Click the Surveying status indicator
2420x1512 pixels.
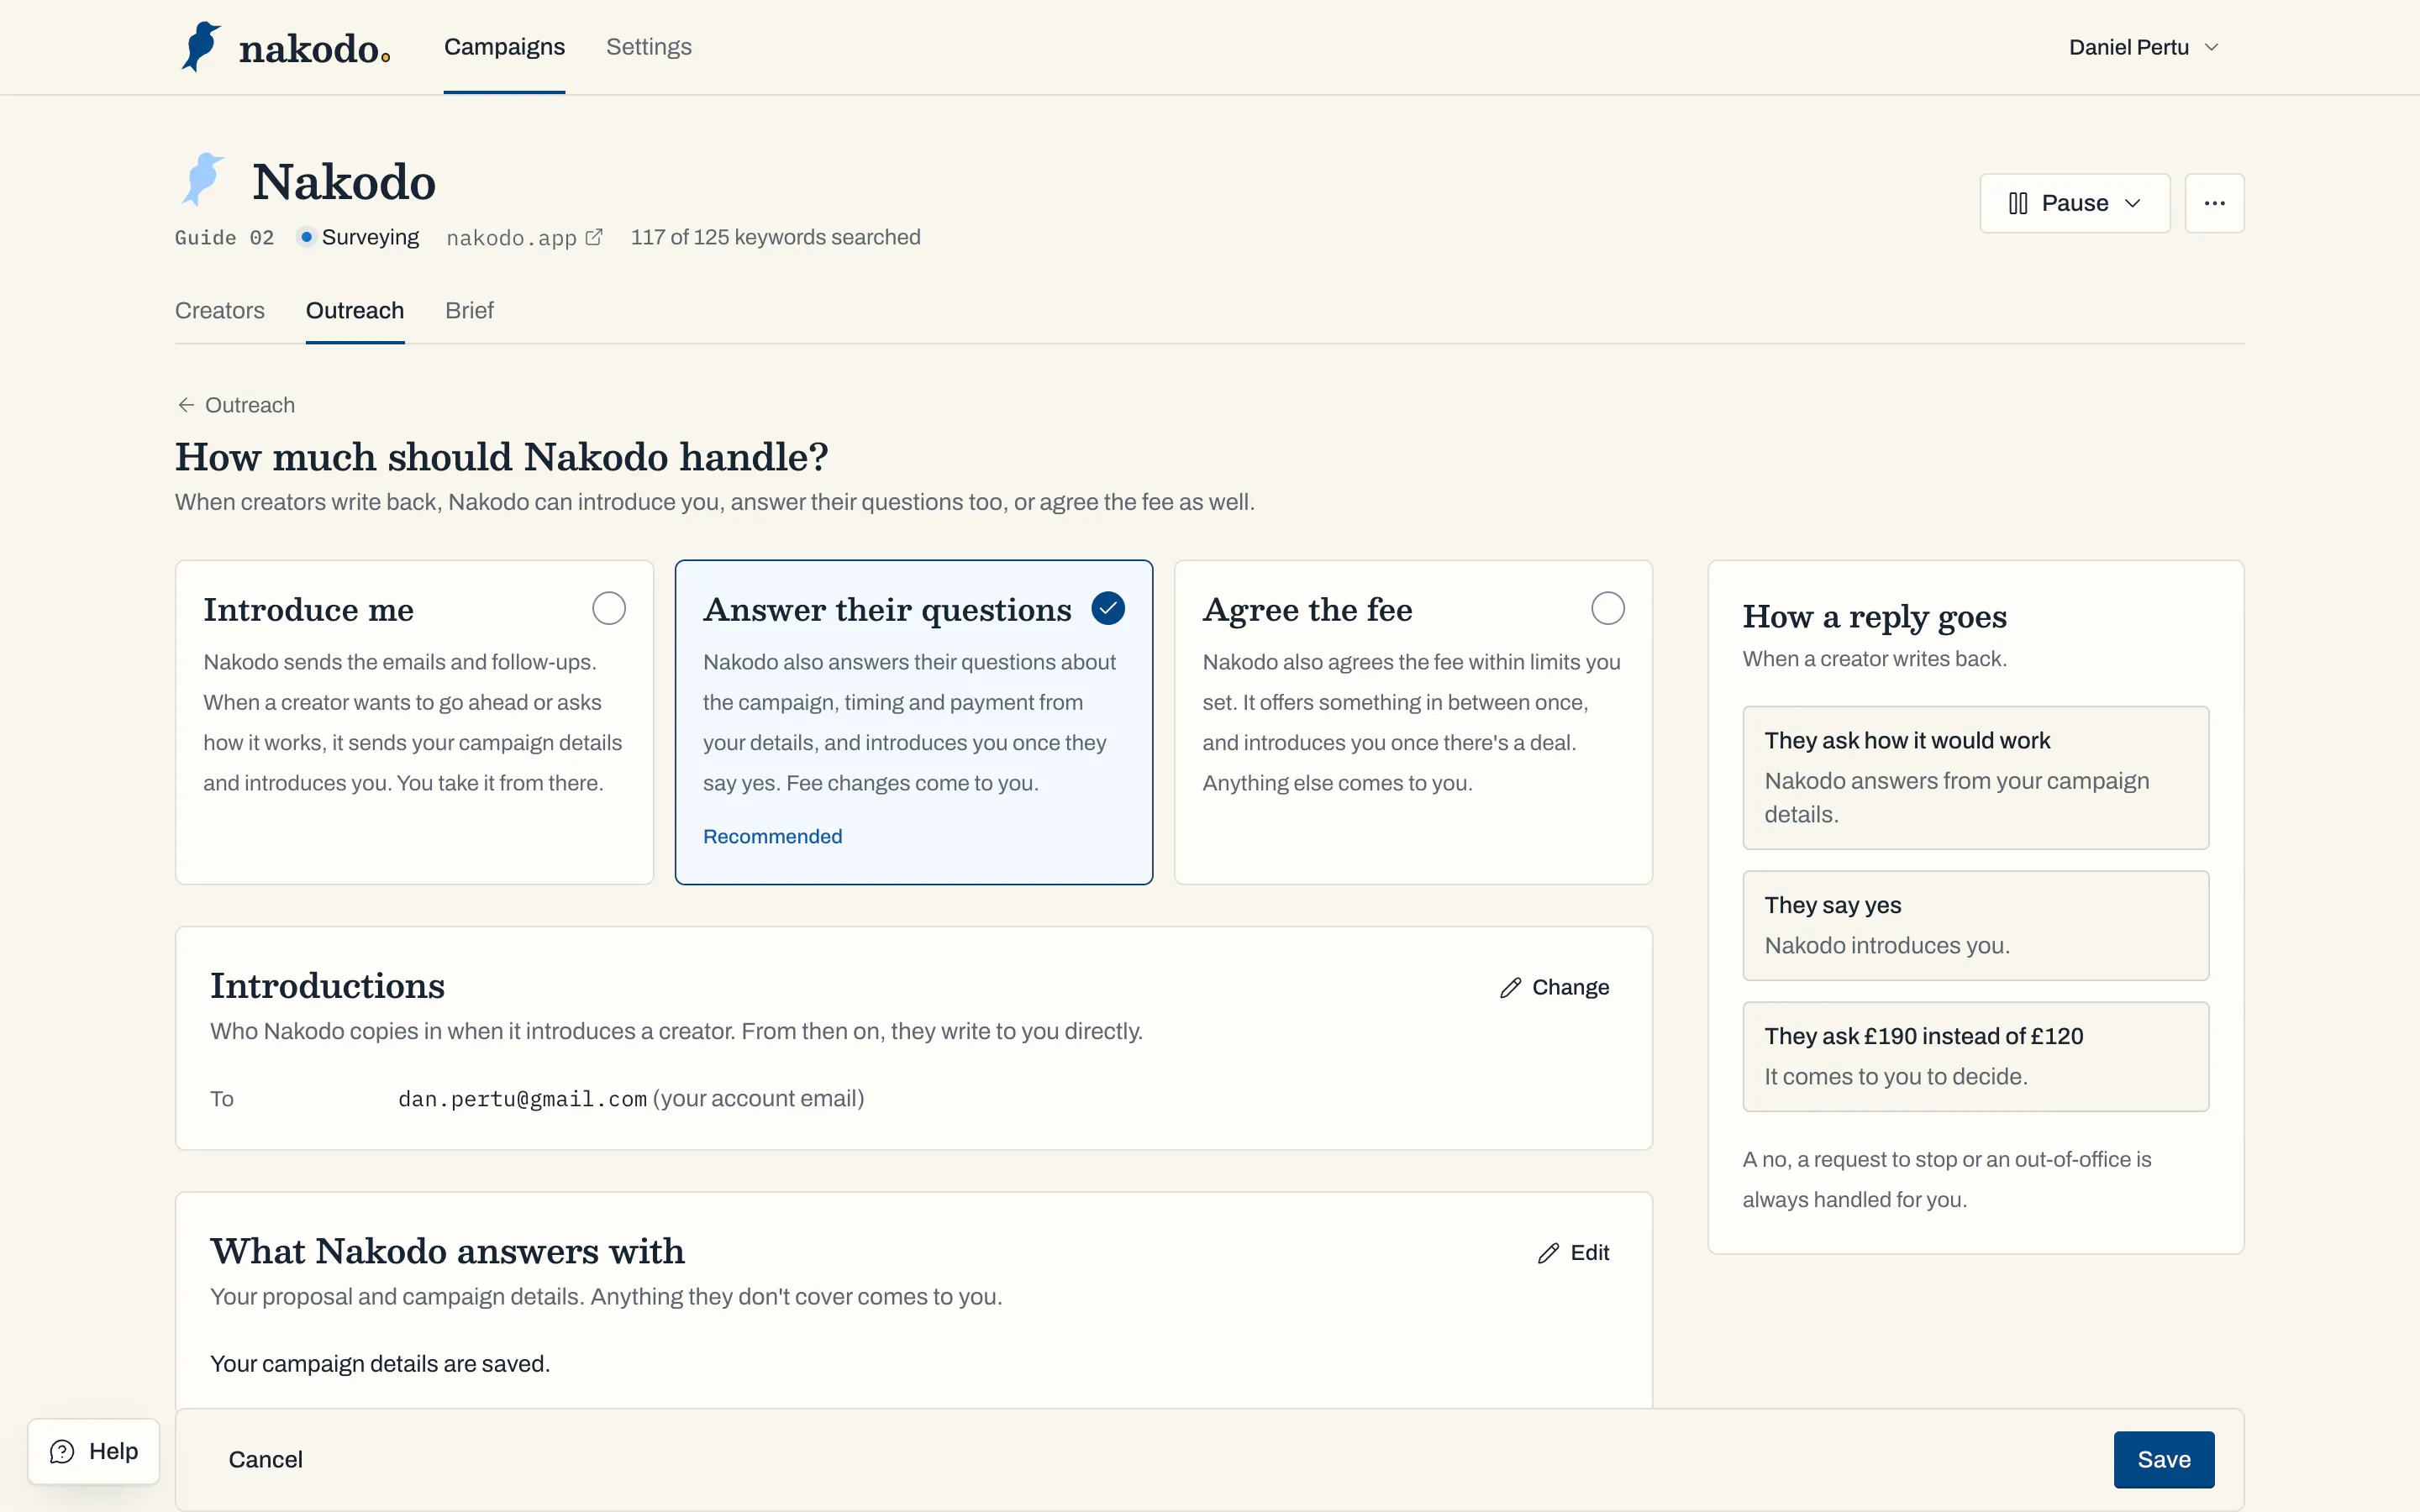(x=358, y=237)
